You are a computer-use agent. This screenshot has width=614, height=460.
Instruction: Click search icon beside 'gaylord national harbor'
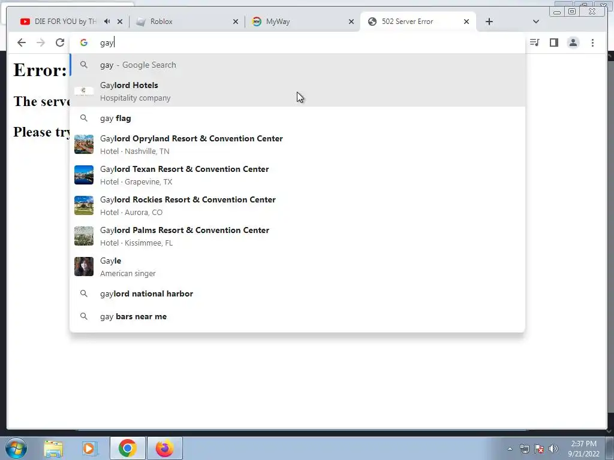(84, 293)
